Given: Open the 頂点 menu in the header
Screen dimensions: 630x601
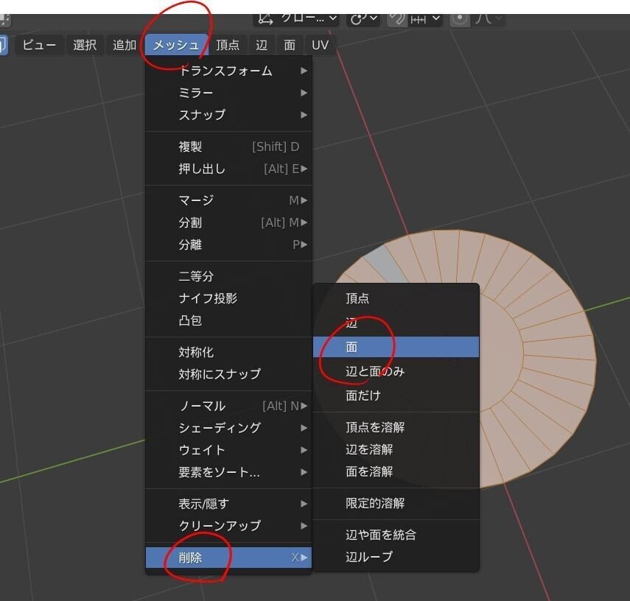Looking at the screenshot, I should click(x=227, y=45).
